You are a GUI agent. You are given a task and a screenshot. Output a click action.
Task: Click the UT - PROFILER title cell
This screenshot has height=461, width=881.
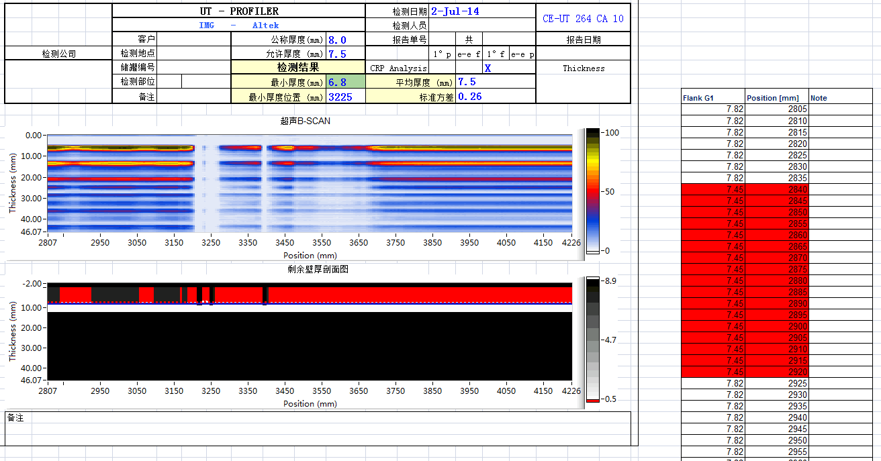pyautogui.click(x=238, y=11)
